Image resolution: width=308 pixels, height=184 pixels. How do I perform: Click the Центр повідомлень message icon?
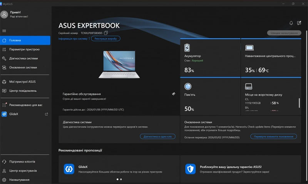point(4,91)
